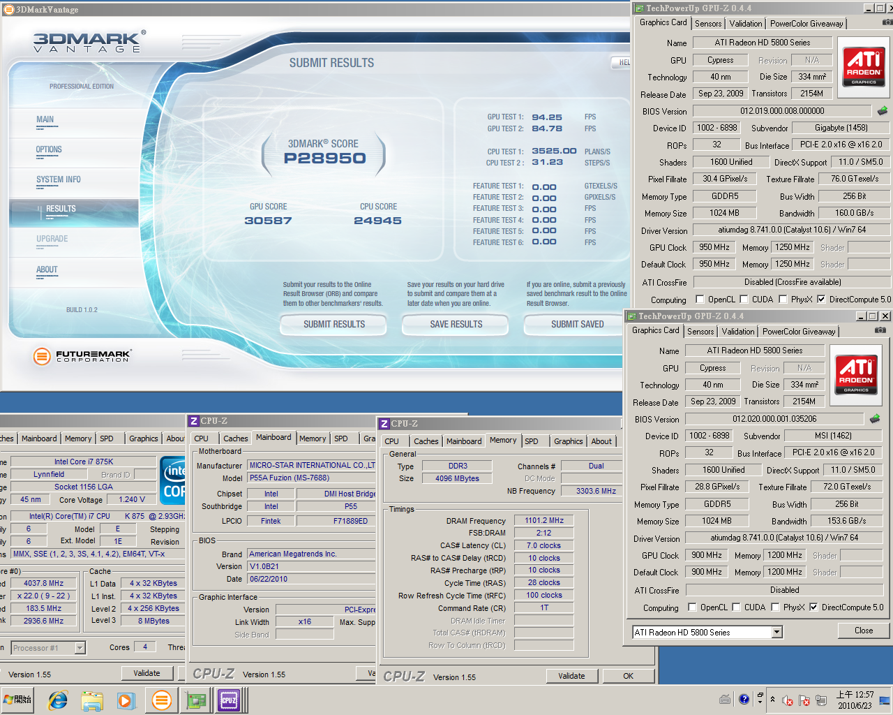Click SAVE RESULTS button
This screenshot has width=893, height=715.
[456, 325]
